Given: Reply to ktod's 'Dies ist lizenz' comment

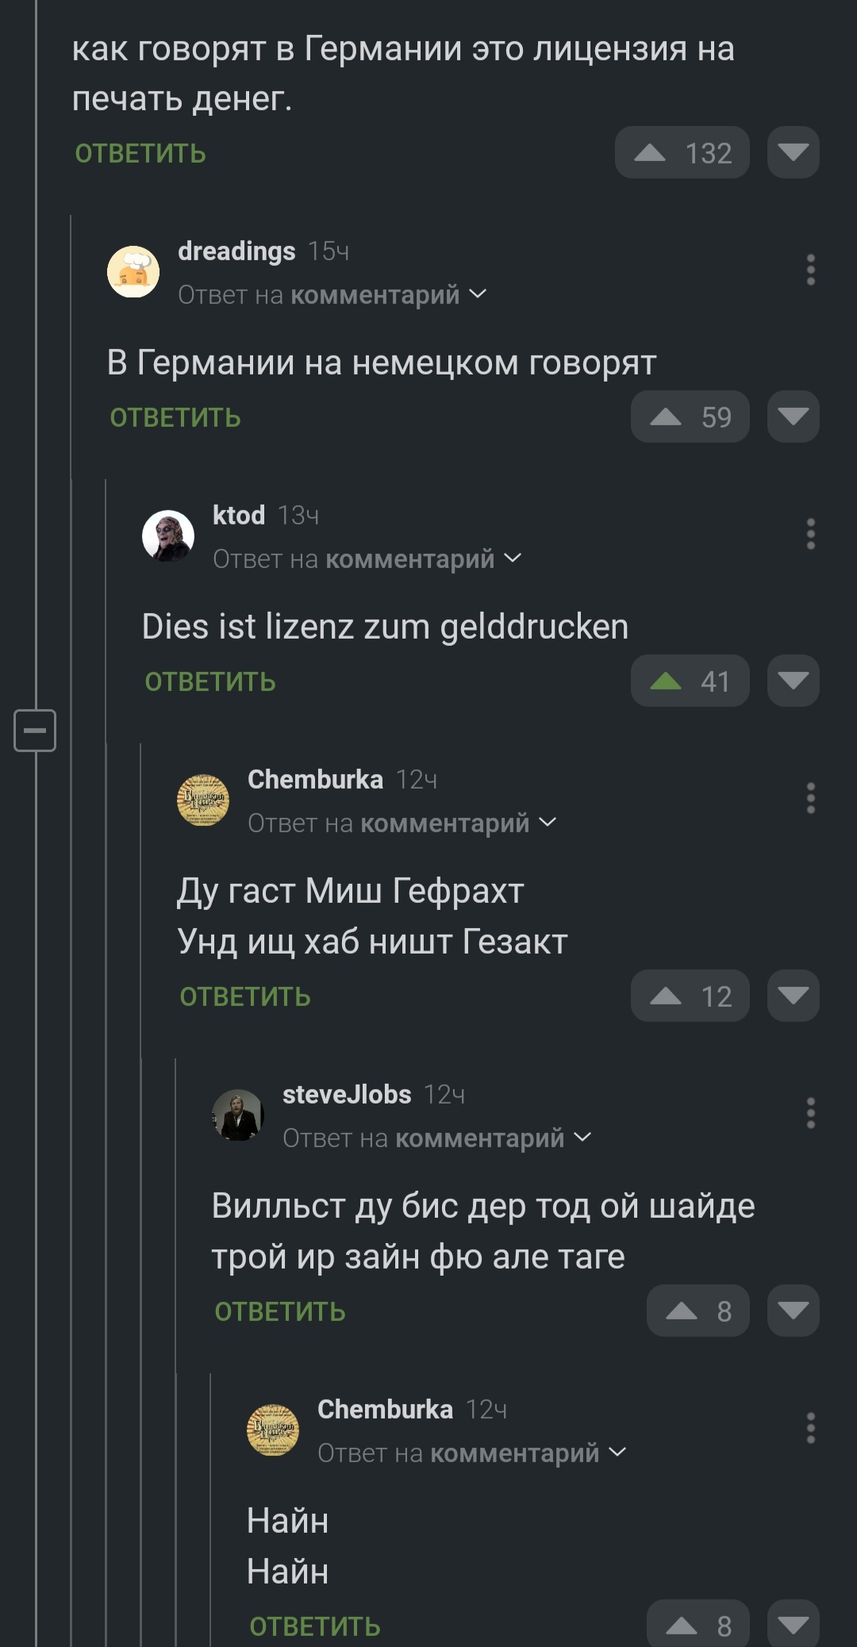Looking at the screenshot, I should [x=210, y=682].
